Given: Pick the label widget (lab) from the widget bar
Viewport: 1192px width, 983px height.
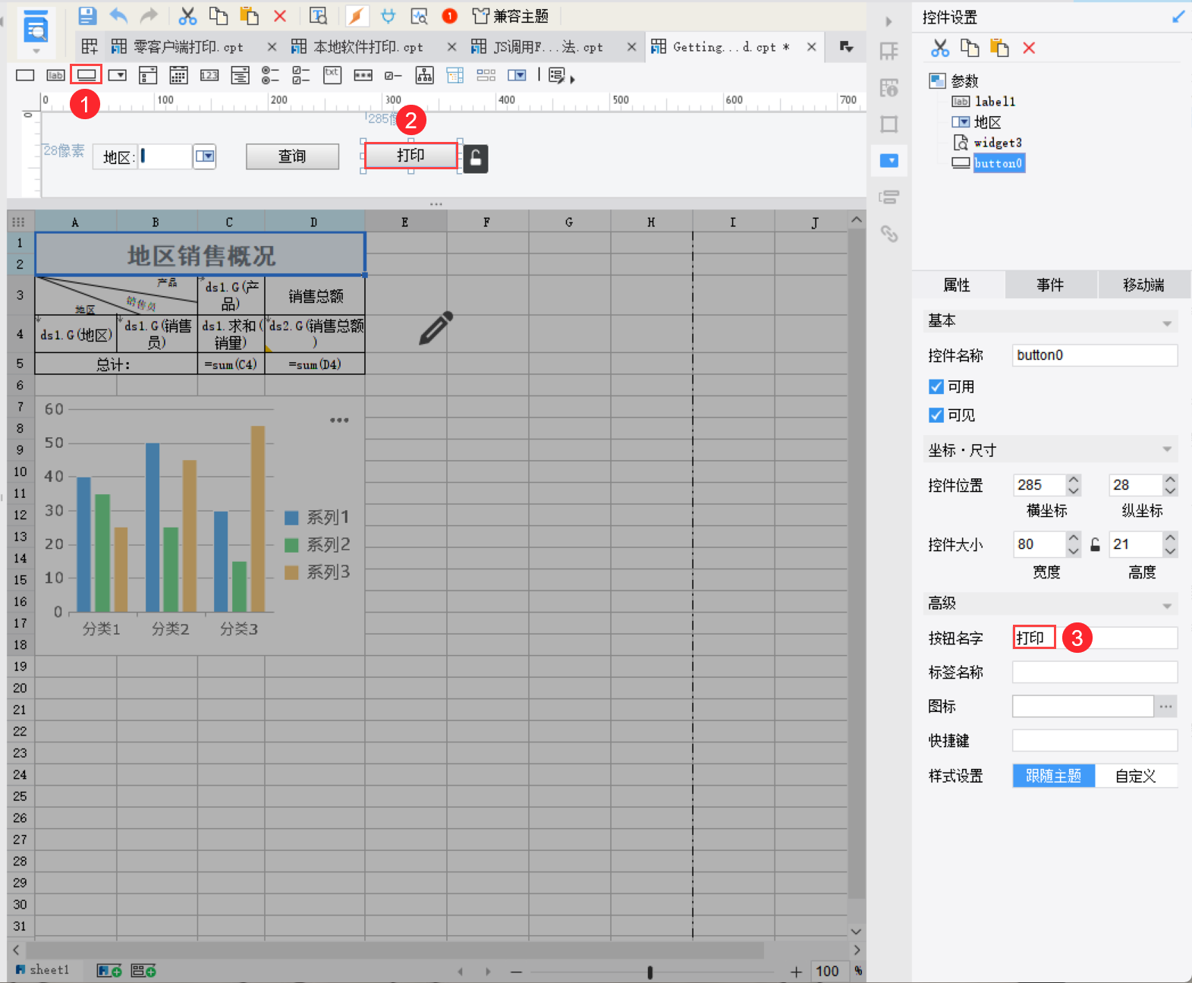Looking at the screenshot, I should coord(55,75).
